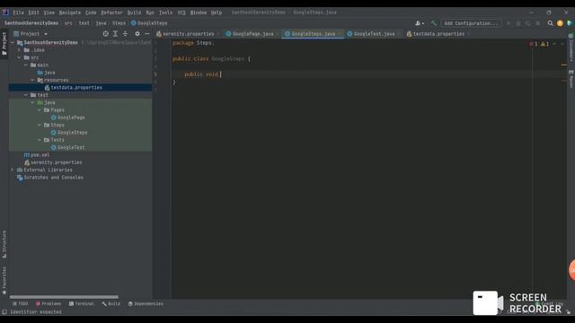Collapse the SanthoshSerenityDemo root node

[13, 42]
